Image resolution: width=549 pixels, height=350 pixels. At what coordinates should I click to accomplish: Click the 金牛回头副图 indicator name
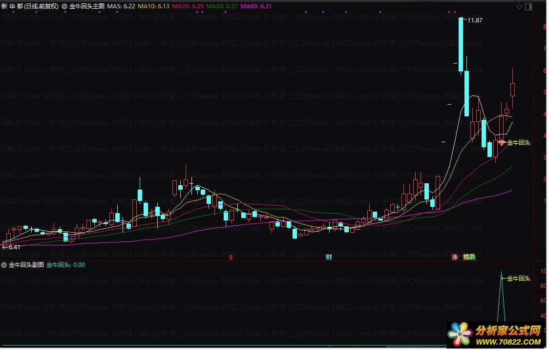[x=26, y=265]
